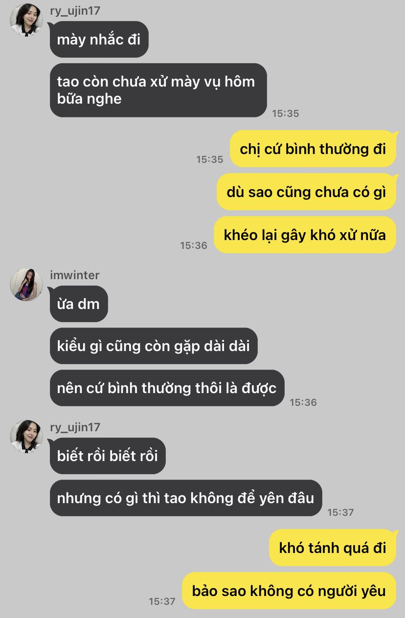Tap the imwinter username label
405x618 pixels.
click(74, 275)
